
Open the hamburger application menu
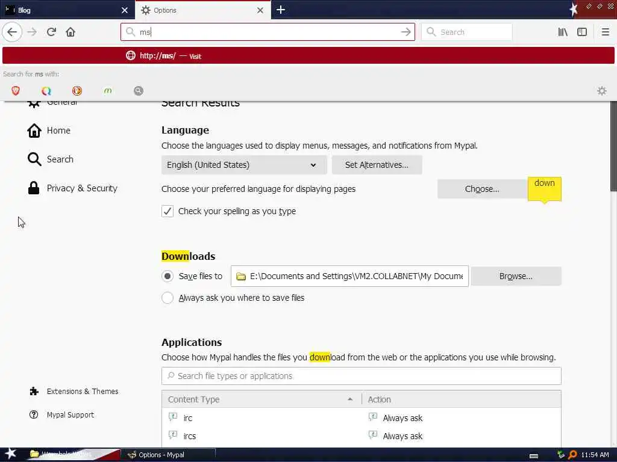tap(605, 32)
